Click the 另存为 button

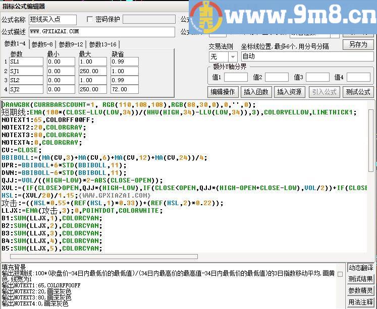click(x=358, y=45)
